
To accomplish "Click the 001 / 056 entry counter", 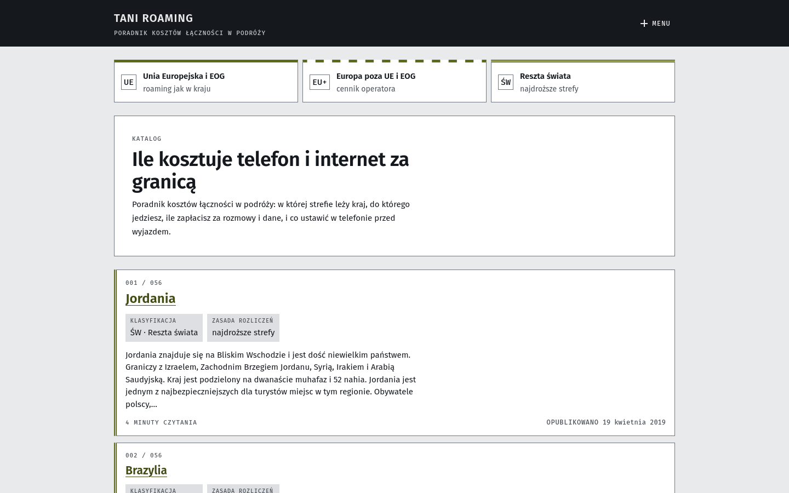I will [x=144, y=283].
